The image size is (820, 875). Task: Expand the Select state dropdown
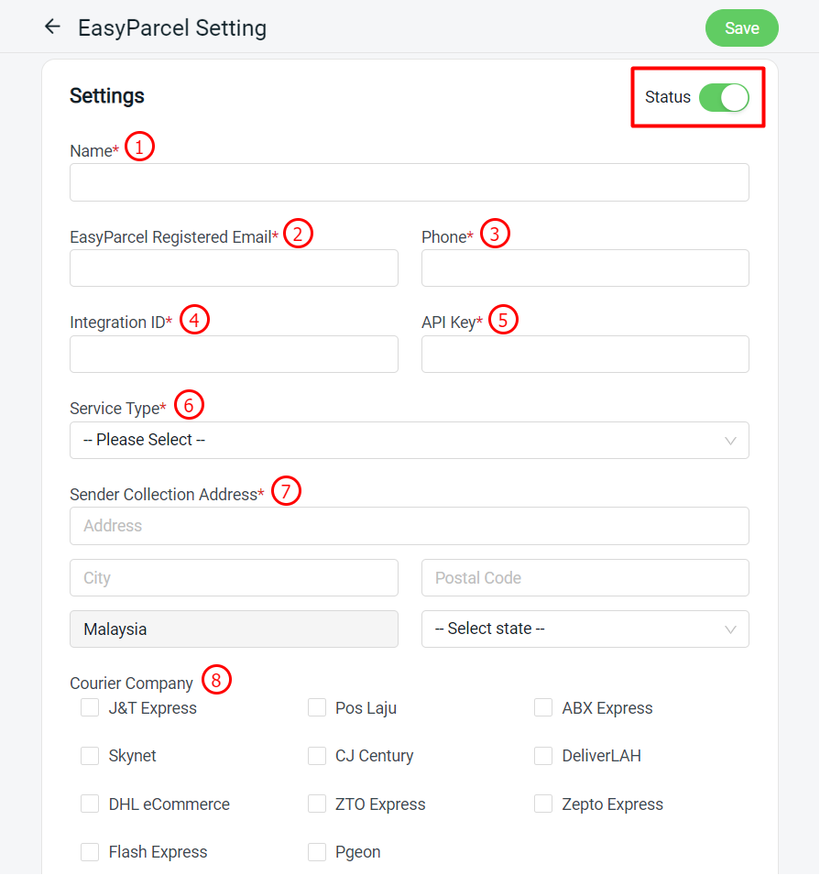(x=585, y=629)
